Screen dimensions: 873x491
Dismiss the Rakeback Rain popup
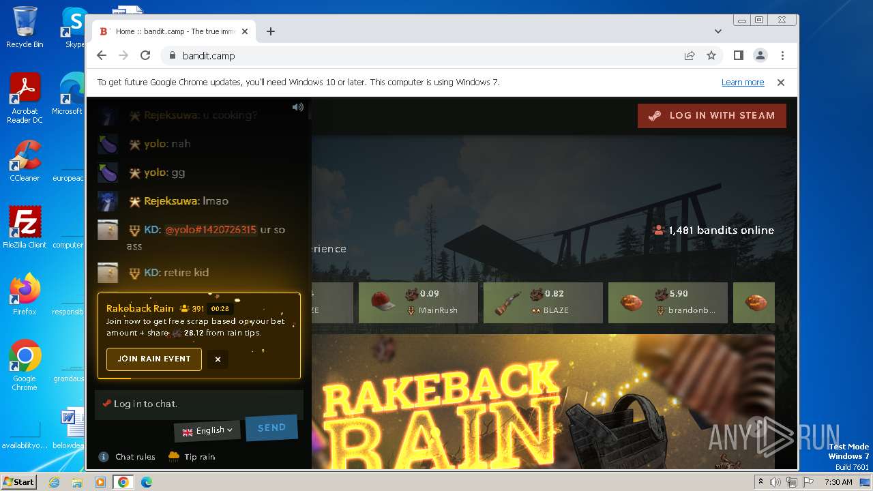(218, 359)
